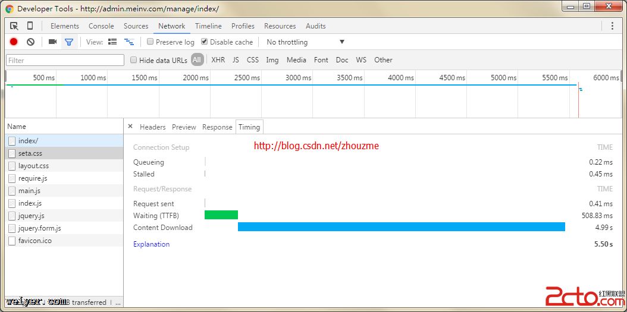Click the Chrome icon in title bar
Image resolution: width=627 pixels, height=312 pixels.
[10, 8]
